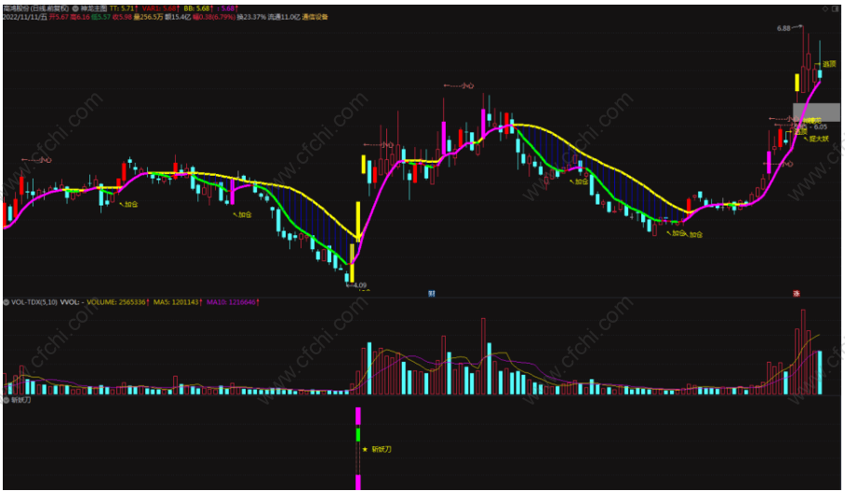The image size is (845, 491).
Task: Click the 4.09 low price label
Action: (359, 285)
